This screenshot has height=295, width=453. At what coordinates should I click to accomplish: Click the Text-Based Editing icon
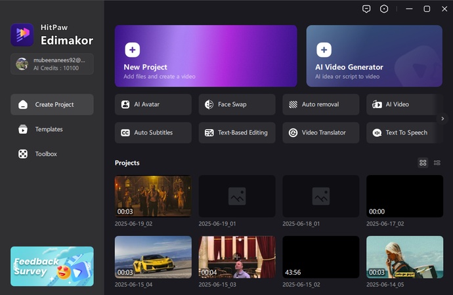[209, 132]
